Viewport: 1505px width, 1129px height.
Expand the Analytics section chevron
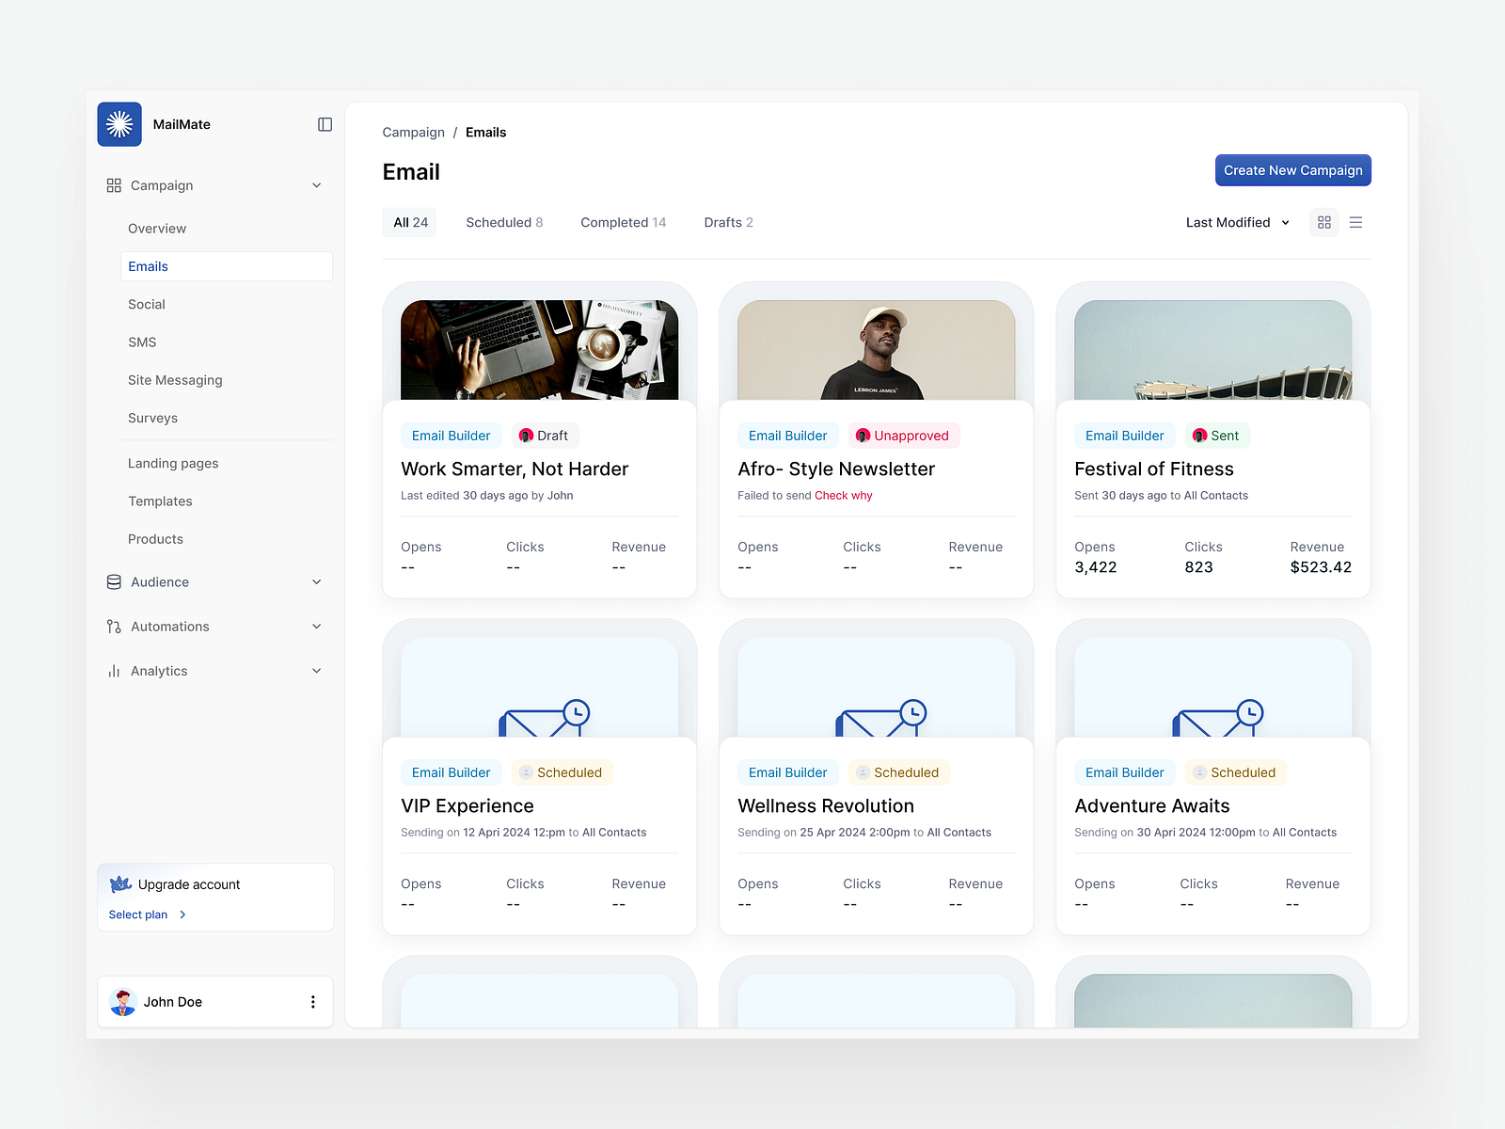(317, 671)
